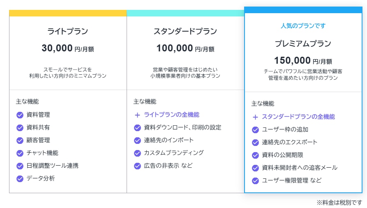This screenshot has height=208, width=367.
Task: Click the checkmark beside 広告の非表示
Action: (x=137, y=166)
